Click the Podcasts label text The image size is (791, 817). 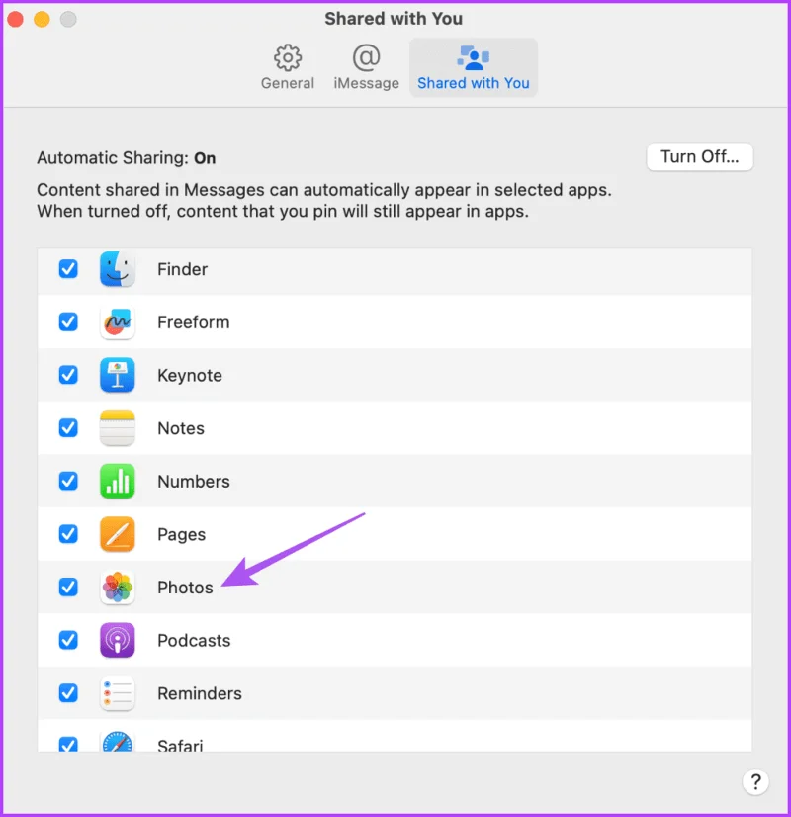click(x=194, y=641)
